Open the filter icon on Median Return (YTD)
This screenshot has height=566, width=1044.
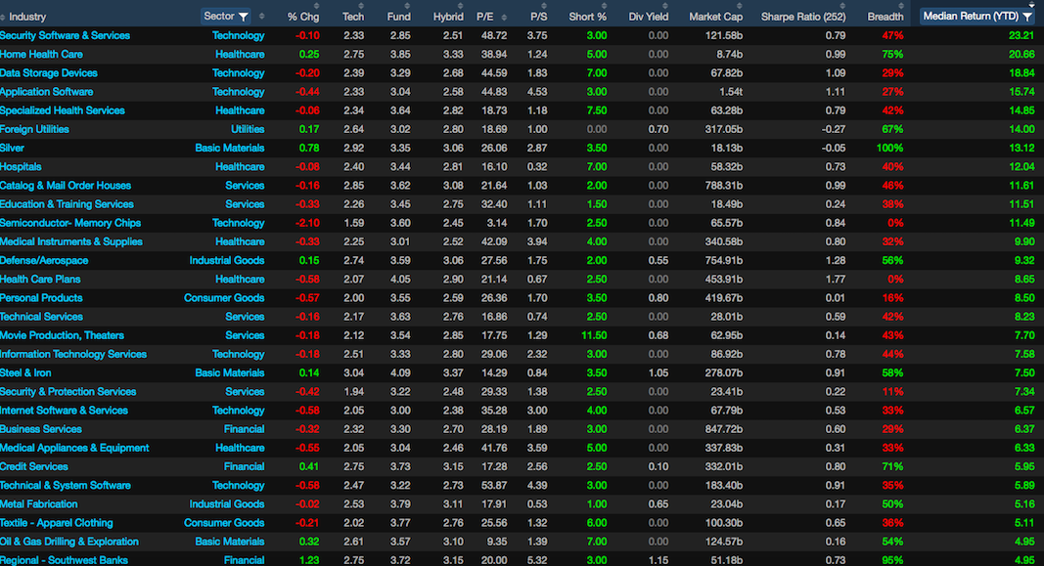[1028, 17]
